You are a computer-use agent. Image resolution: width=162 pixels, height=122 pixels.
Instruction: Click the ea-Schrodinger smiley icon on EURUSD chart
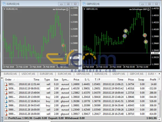point(67,9)
